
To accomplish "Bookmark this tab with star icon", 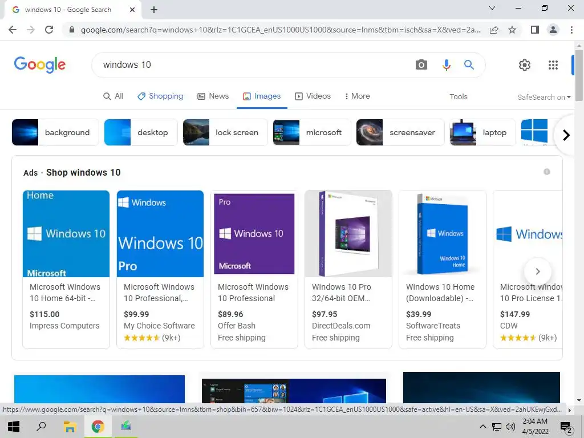I will click(512, 30).
